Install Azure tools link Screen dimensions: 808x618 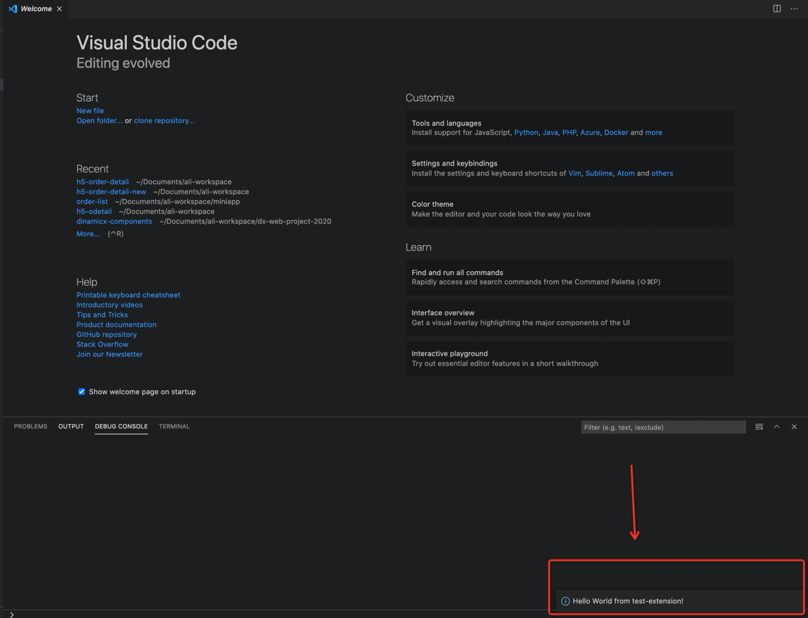click(x=590, y=132)
